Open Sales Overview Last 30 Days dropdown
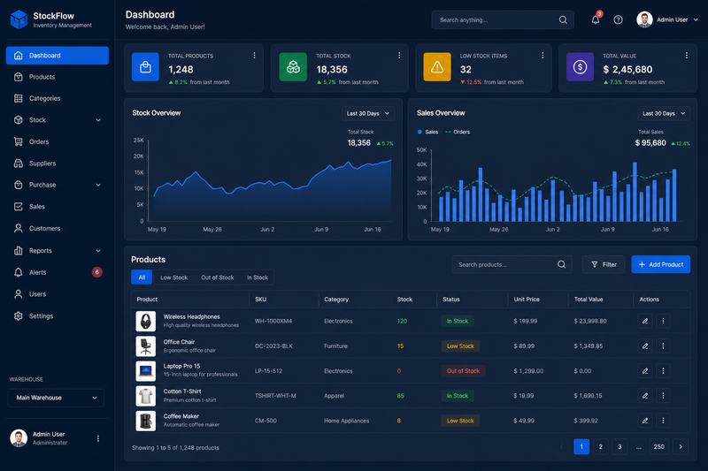The image size is (708, 471). pos(664,114)
